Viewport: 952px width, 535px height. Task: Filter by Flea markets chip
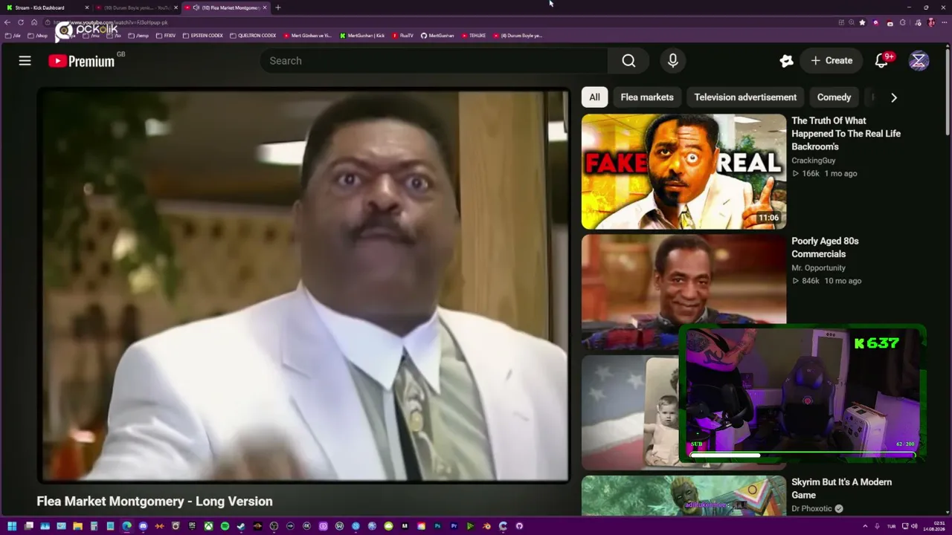(647, 97)
